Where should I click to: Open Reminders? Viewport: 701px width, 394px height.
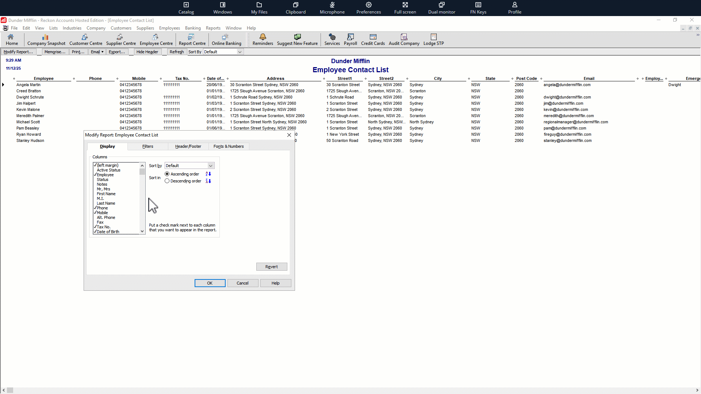tap(263, 40)
